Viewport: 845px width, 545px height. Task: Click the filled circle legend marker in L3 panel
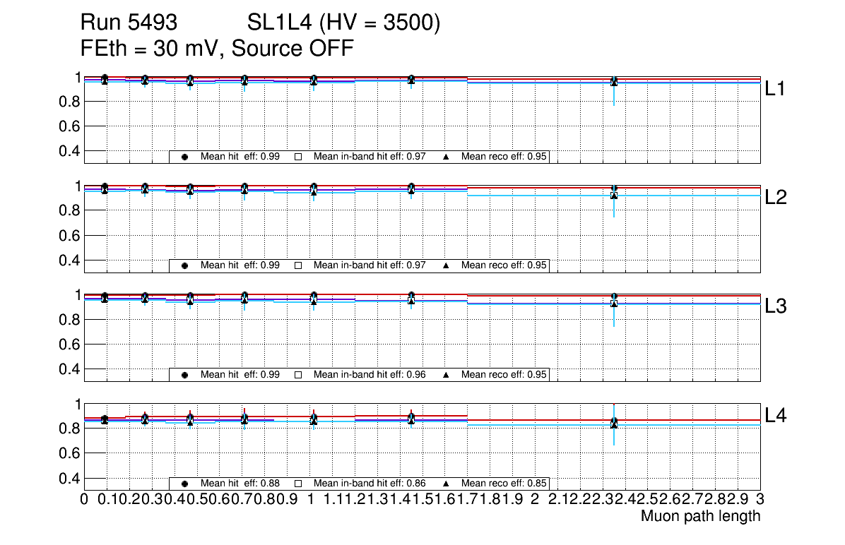(185, 375)
